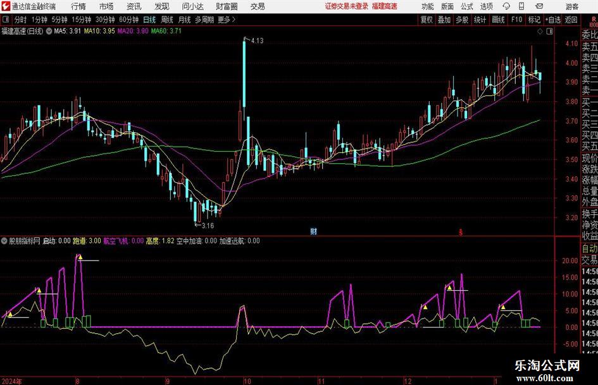Expand 更多 period options

tap(227, 20)
